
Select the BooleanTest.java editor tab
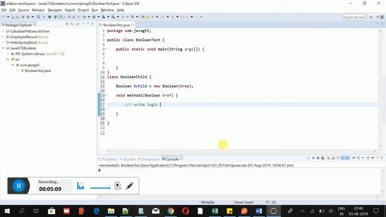click(x=116, y=25)
